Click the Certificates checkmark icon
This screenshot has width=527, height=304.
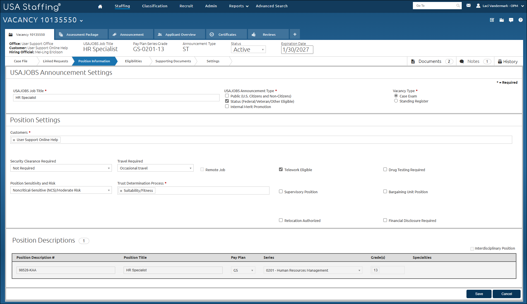(212, 34)
